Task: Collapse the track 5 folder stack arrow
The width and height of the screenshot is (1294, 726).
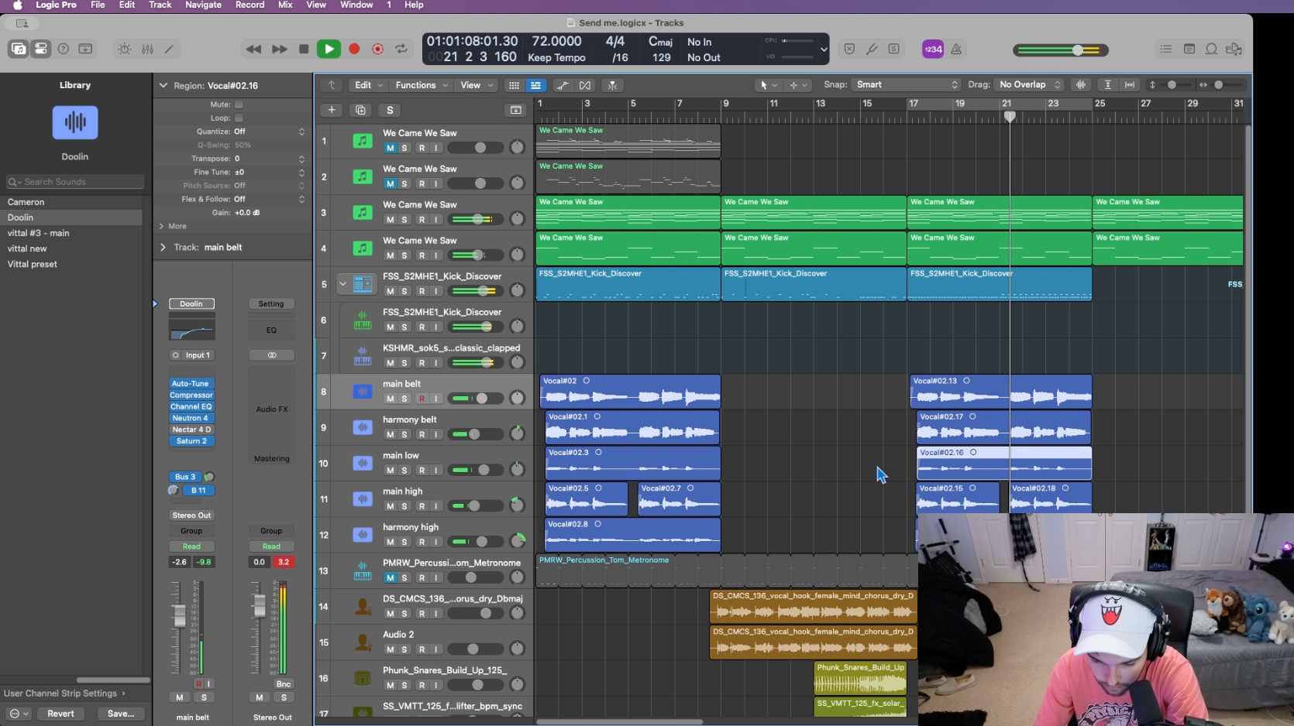Action: (x=342, y=284)
